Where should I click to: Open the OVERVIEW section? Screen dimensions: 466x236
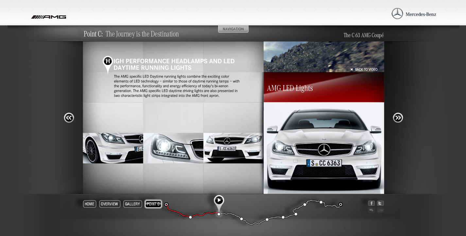tap(110, 204)
